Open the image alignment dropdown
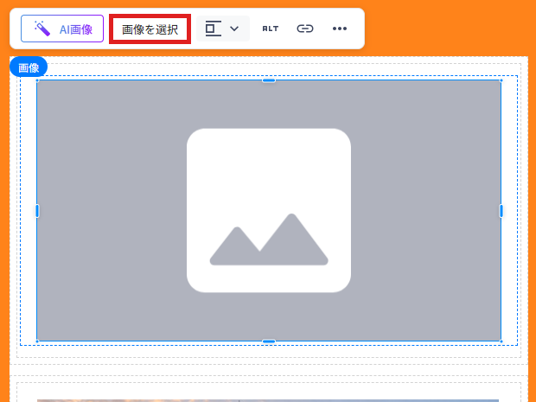The image size is (536, 402). [x=222, y=29]
